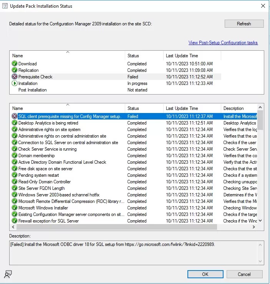Sort upper list by Status column header
The width and height of the screenshot is (270, 284).
[x=144, y=56]
